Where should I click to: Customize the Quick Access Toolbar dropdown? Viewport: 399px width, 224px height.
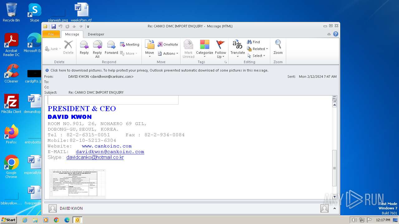88,26
